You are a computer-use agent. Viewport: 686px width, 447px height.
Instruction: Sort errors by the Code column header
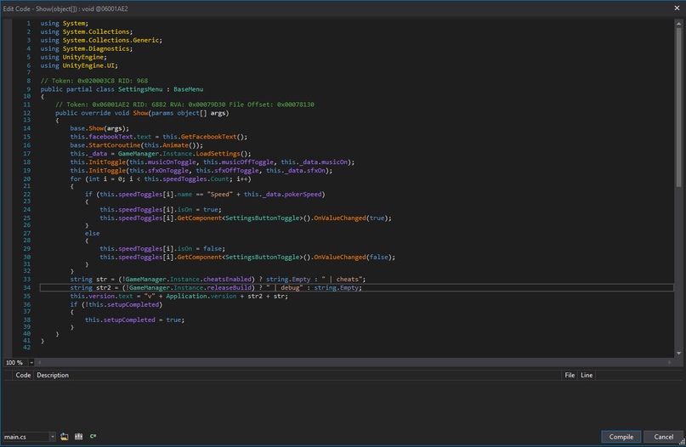[23, 375]
